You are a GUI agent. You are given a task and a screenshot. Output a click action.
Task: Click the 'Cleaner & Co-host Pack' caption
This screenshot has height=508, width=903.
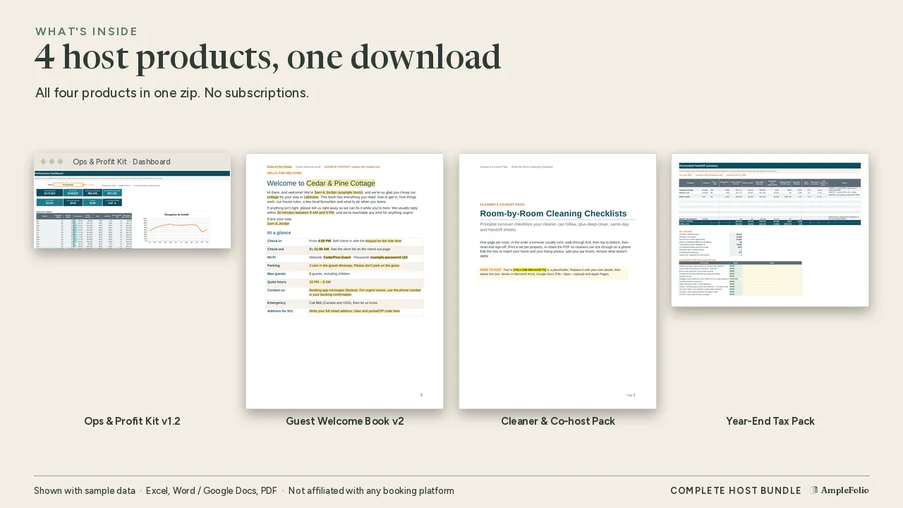pos(558,421)
